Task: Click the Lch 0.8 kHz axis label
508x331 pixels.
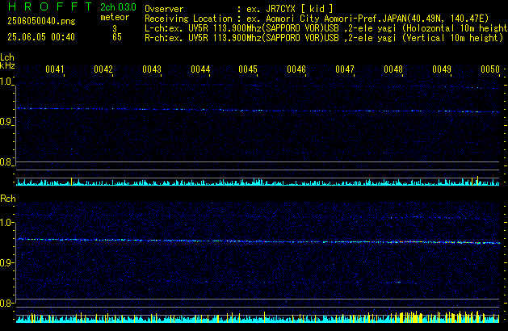Action: pyautogui.click(x=6, y=162)
